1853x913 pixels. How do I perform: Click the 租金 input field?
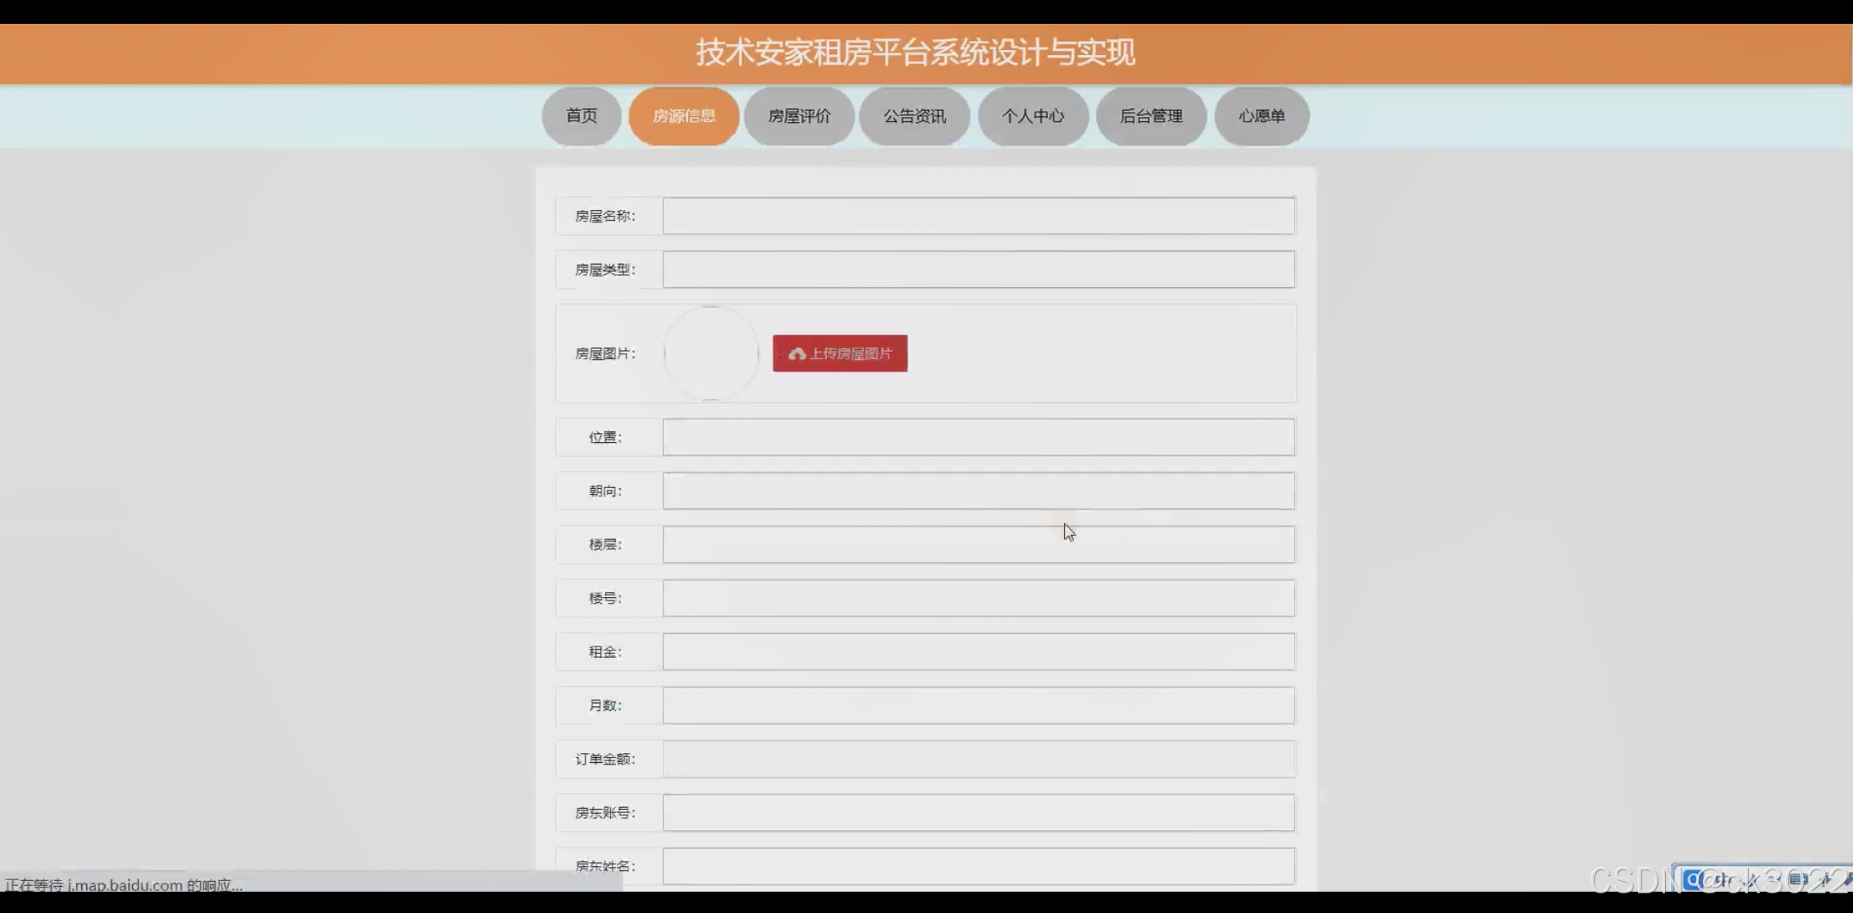point(978,651)
